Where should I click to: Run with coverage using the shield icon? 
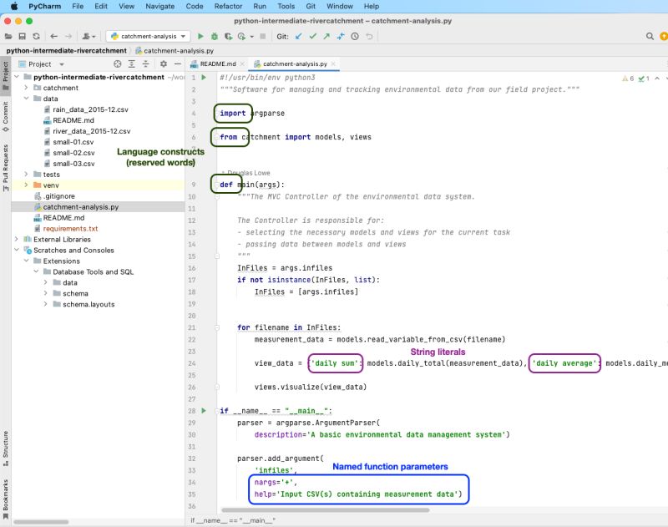[227, 37]
